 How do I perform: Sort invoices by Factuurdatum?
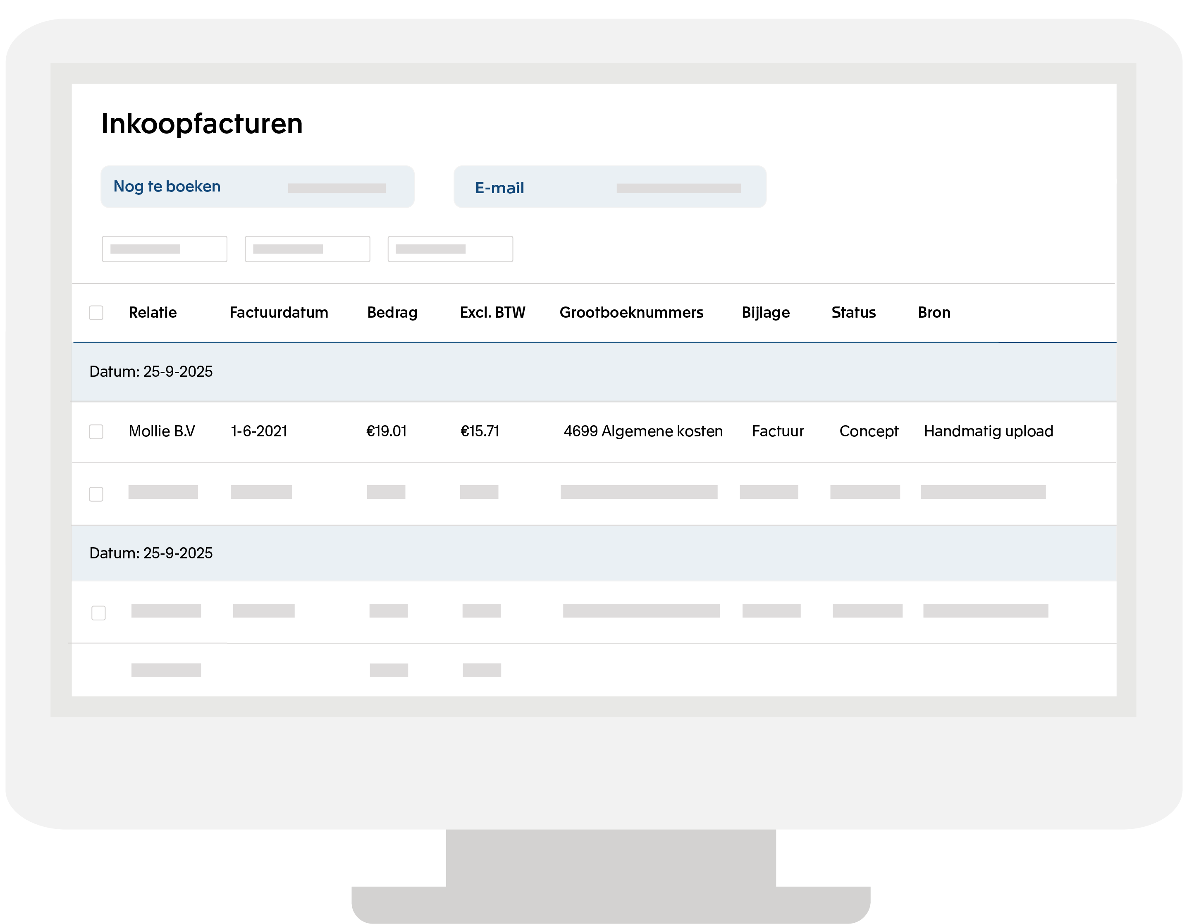278,312
